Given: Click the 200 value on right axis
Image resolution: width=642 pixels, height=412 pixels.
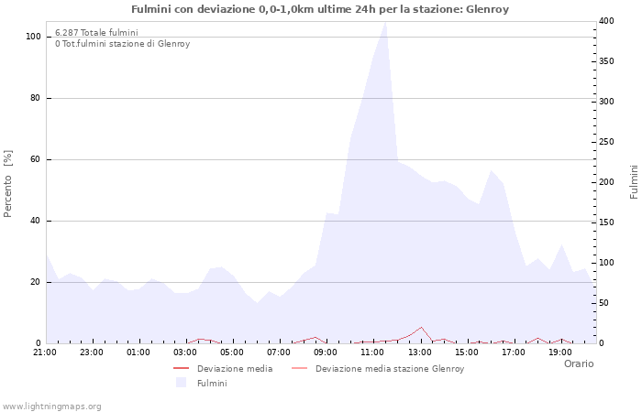Looking at the screenshot, I should (606, 182).
